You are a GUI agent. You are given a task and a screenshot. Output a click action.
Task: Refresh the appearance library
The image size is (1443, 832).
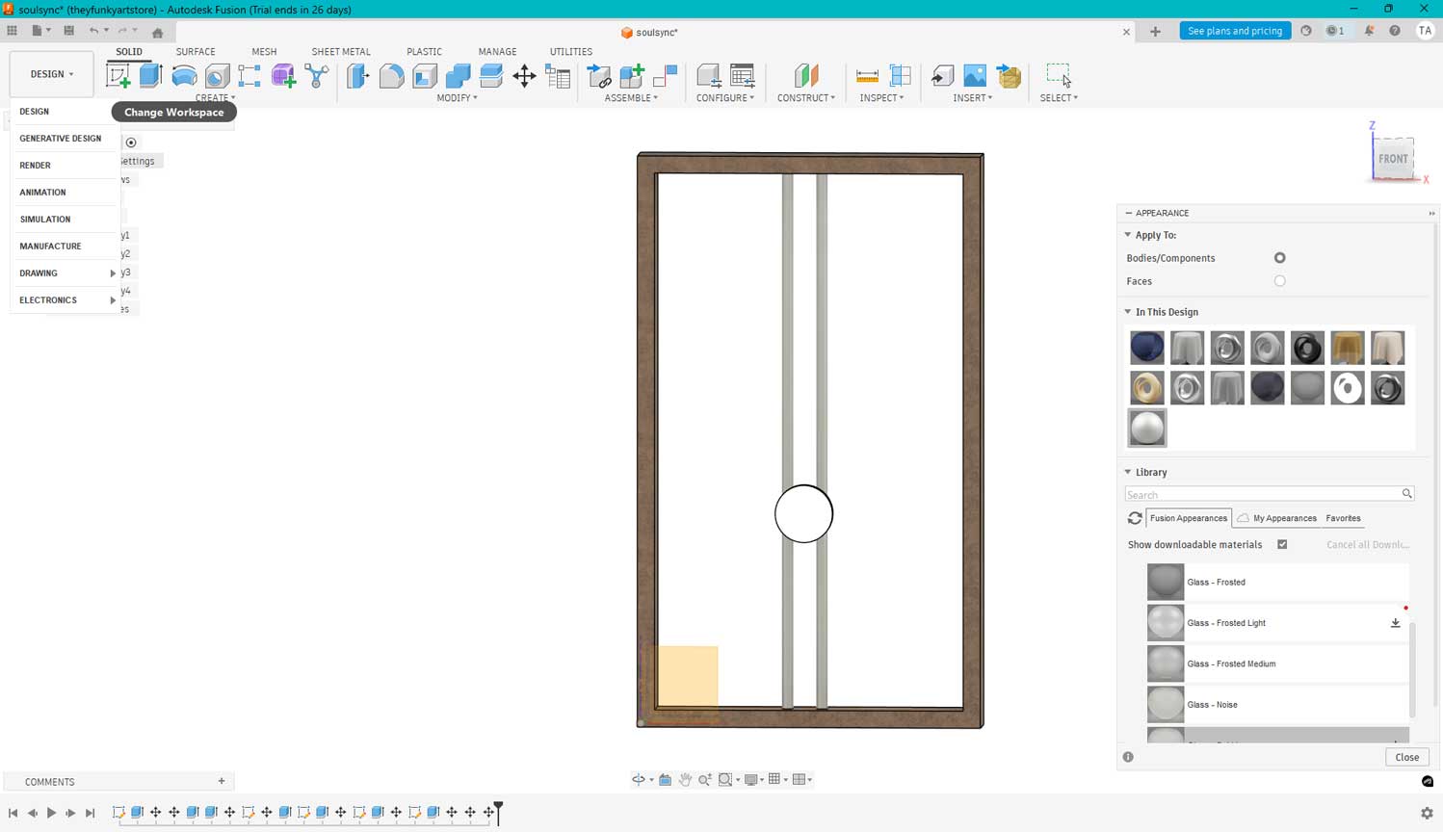[x=1135, y=518]
